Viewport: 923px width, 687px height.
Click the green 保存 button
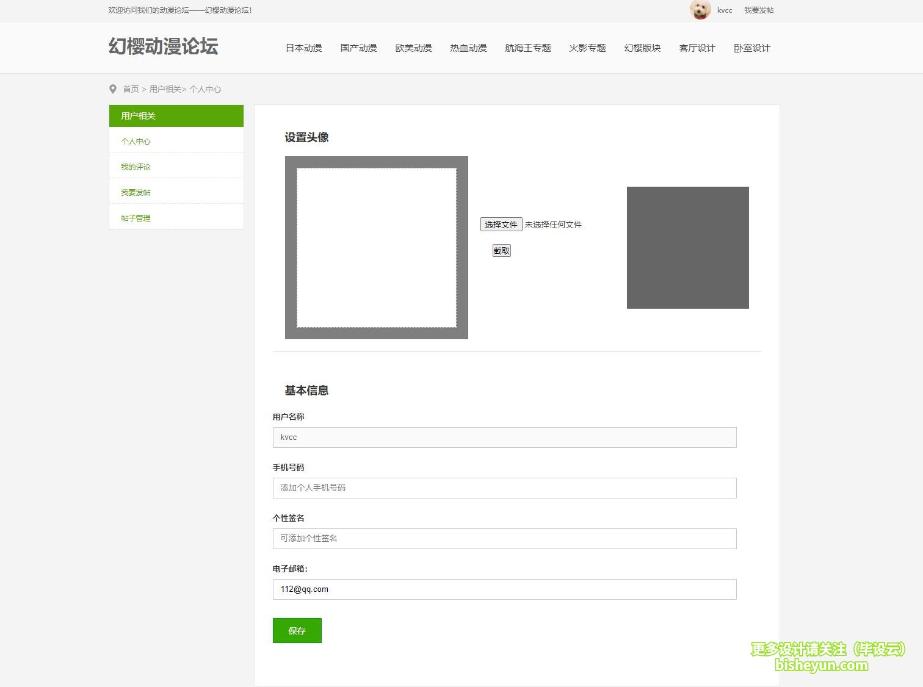coord(297,631)
